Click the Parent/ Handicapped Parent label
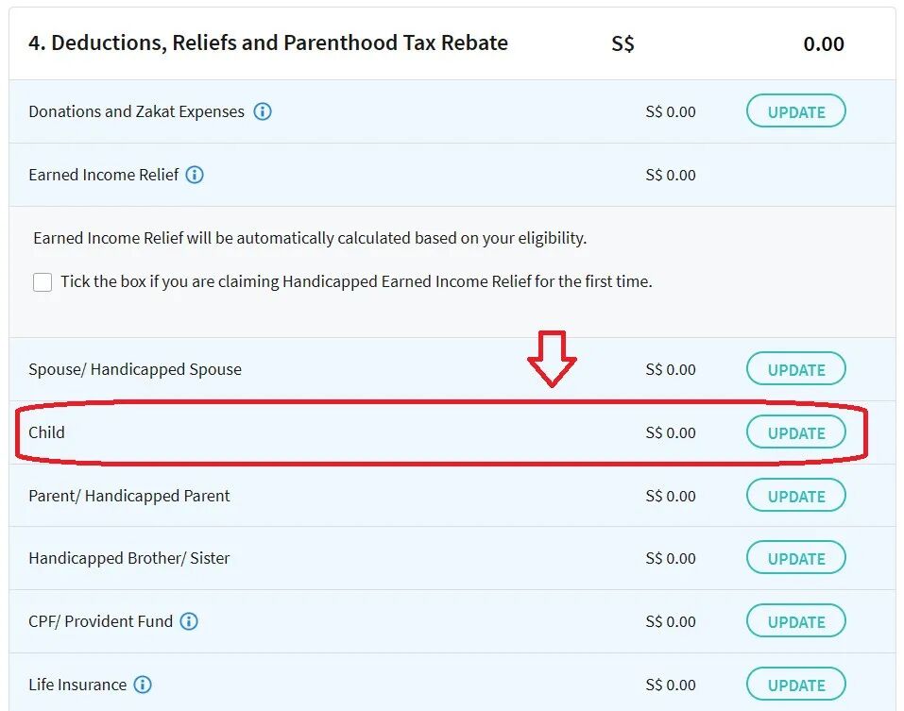904x711 pixels. [129, 496]
